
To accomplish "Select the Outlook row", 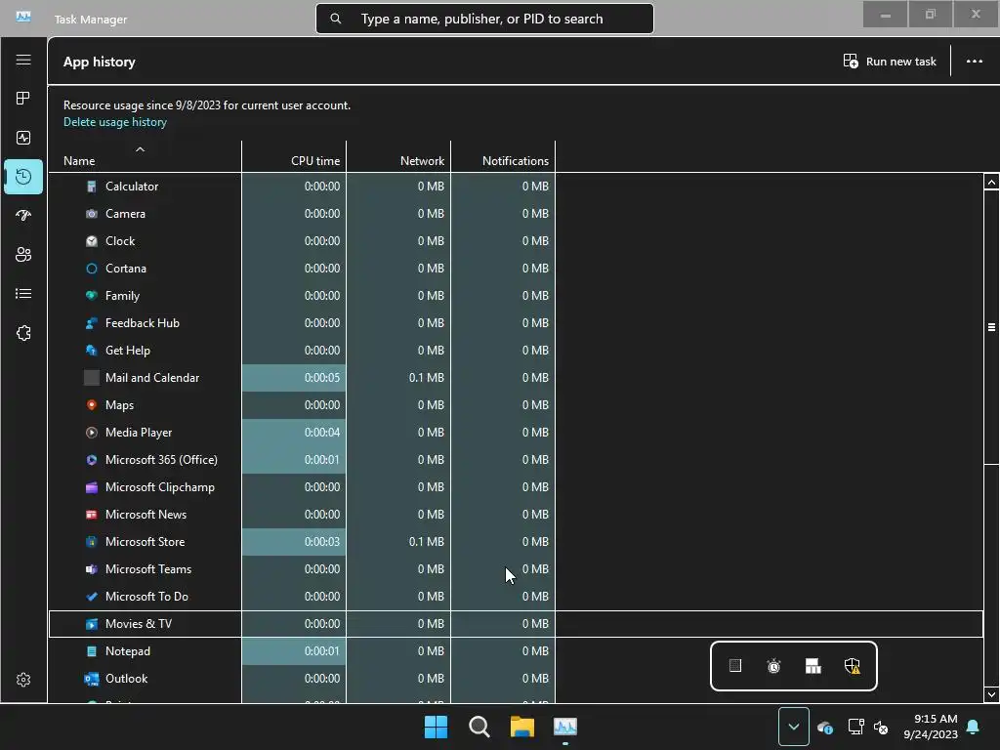I will coord(516,679).
